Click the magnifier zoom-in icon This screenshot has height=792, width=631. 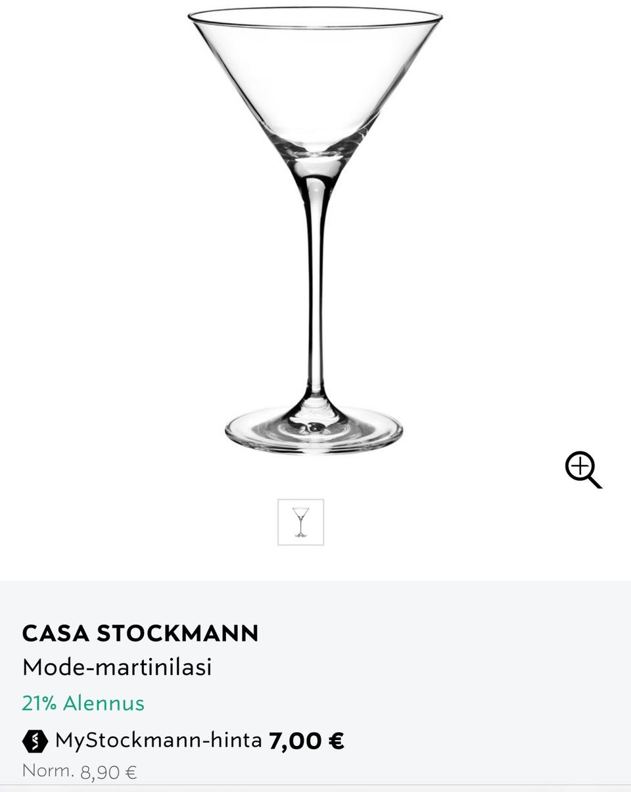point(583,470)
